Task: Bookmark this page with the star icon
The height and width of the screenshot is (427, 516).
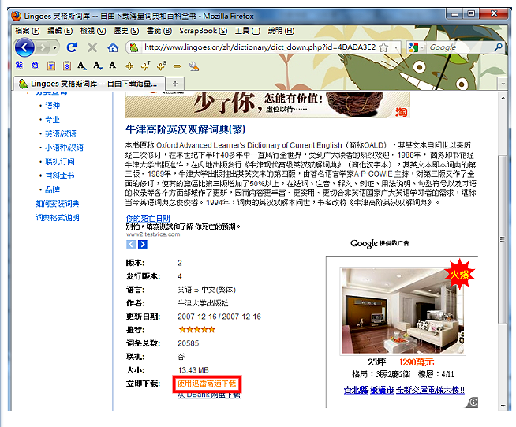Action: pyautogui.click(x=383, y=47)
